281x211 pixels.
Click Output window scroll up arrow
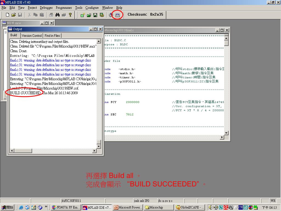coord(99,41)
